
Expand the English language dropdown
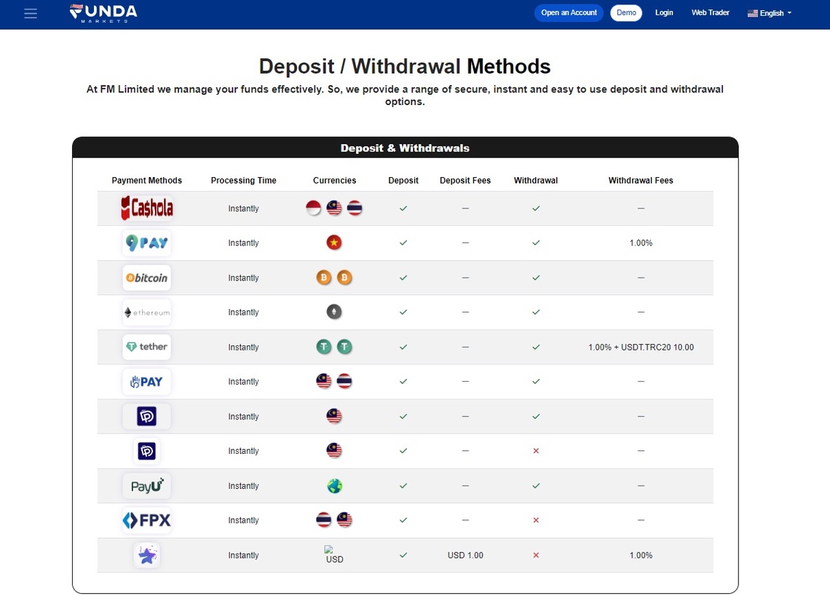point(770,13)
